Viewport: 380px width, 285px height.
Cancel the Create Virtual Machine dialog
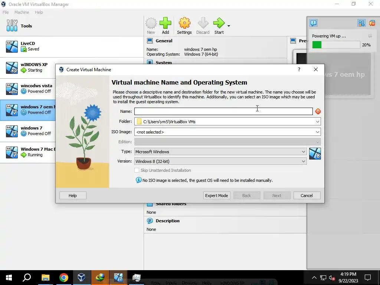(307, 196)
